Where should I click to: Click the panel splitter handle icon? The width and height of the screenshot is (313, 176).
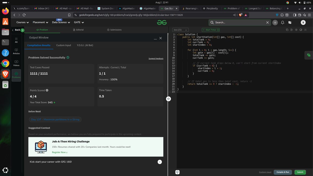[168, 99]
